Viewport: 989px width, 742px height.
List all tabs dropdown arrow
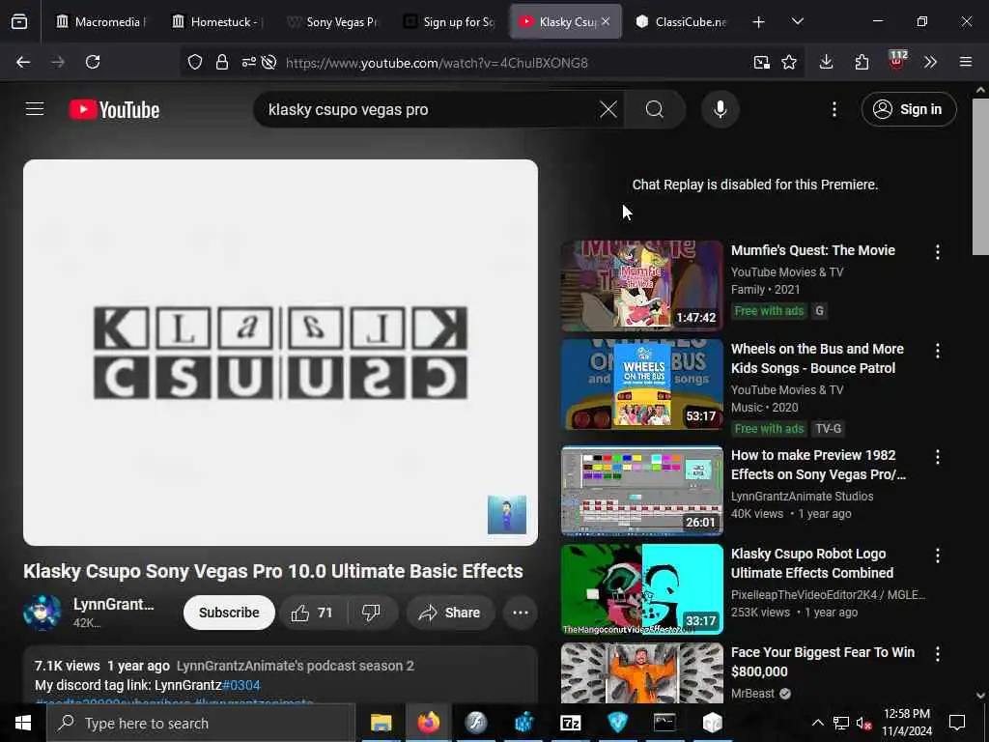coord(797,21)
